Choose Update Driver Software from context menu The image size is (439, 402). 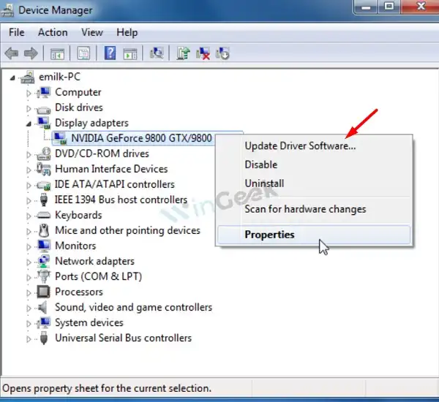[314, 146]
